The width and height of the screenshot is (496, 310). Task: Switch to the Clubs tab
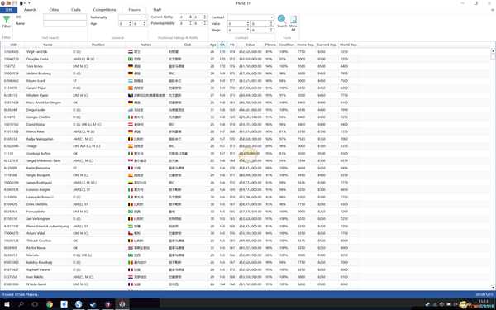click(x=76, y=10)
